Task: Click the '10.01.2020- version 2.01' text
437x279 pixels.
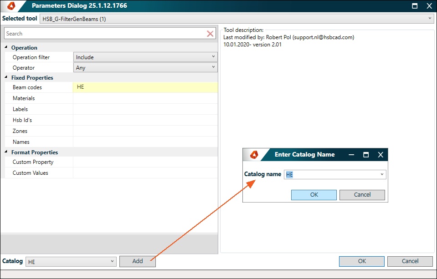Action: [252, 45]
